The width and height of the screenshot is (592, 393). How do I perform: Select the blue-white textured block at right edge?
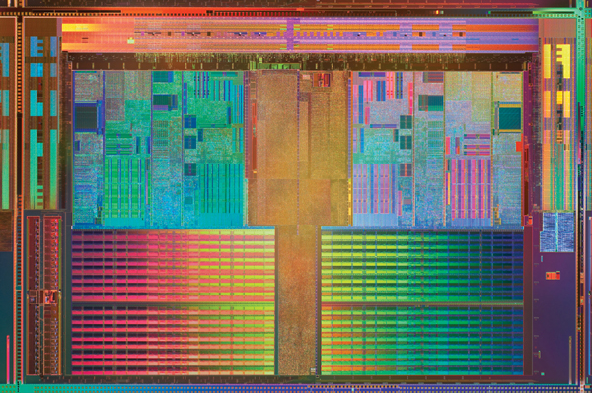pyautogui.click(x=557, y=231)
